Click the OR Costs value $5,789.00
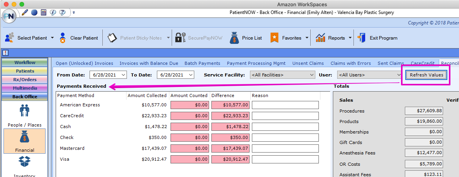The image size is (459, 177). (424, 164)
